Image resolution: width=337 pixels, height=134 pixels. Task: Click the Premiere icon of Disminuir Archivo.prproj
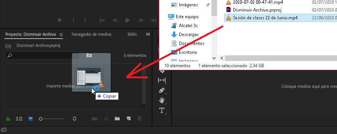pyautogui.click(x=229, y=10)
